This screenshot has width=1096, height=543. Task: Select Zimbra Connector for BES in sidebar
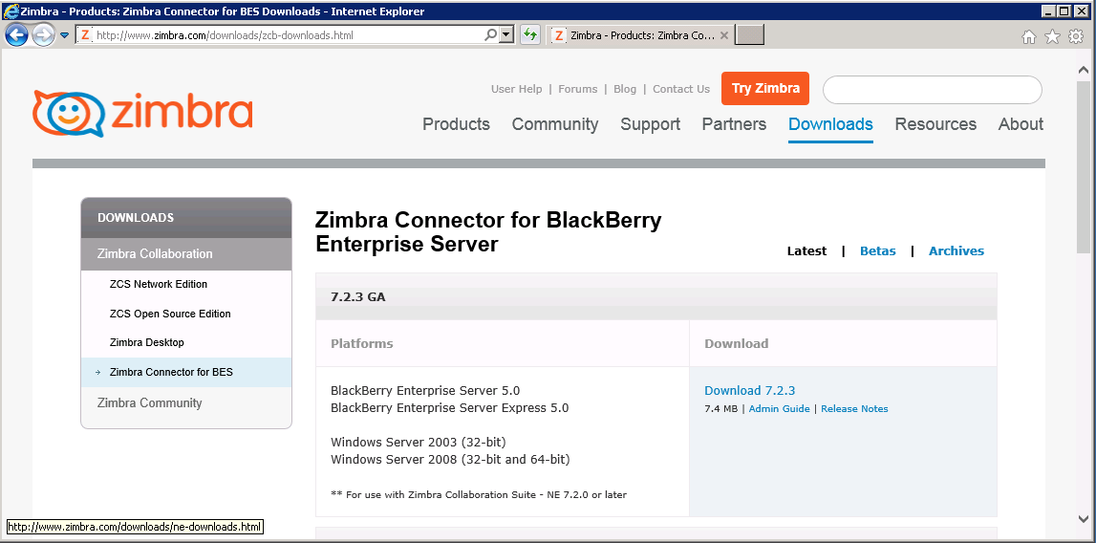tap(186, 372)
